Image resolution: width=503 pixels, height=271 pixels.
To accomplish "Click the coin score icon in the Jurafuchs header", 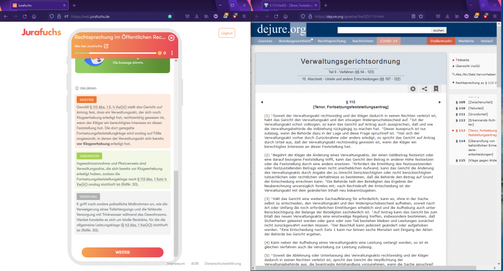I will tap(160, 53).
